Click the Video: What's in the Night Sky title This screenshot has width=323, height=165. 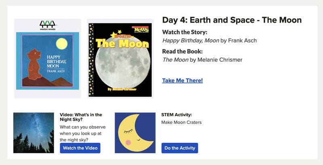[x=81, y=117]
